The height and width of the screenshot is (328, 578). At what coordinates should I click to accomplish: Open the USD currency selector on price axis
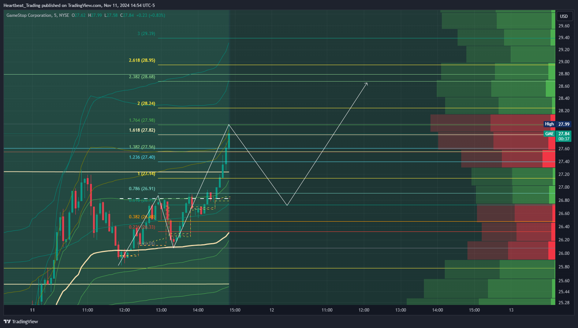[564, 16]
